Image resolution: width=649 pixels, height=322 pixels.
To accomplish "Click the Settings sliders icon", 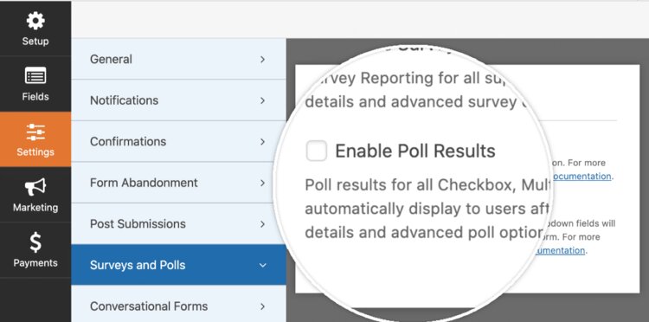I will click(35, 132).
